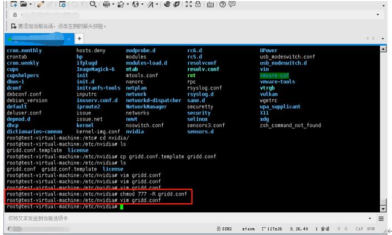Viewport: 392px width, 235px height.
Task: Close the current session tab
Action: click(69, 39)
